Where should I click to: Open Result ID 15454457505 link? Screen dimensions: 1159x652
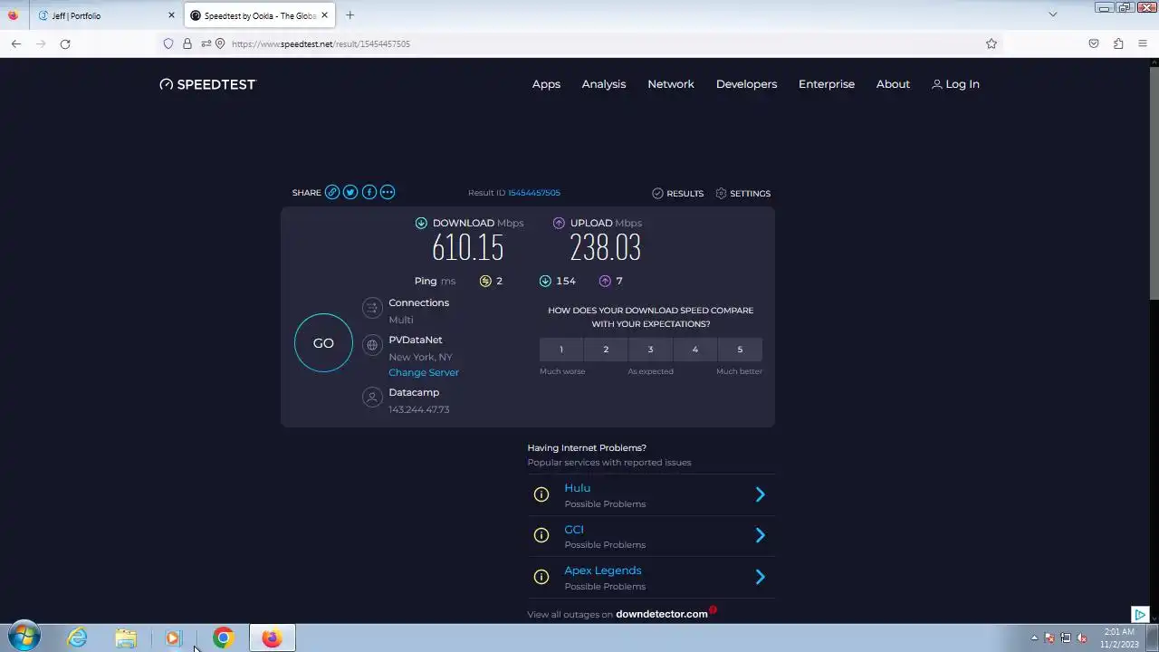[x=534, y=193]
